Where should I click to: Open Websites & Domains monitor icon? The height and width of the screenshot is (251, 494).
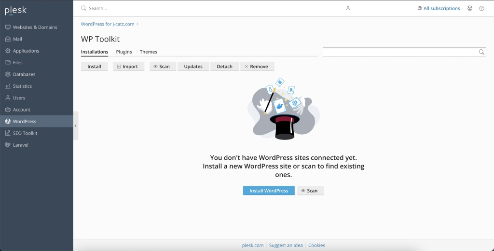click(8, 27)
